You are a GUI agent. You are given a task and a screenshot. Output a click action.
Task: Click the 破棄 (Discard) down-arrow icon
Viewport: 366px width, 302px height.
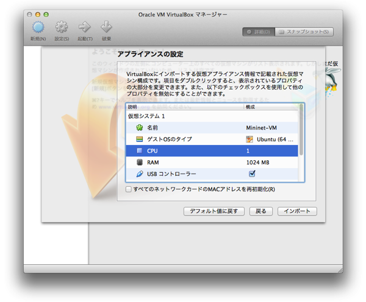pyautogui.click(x=106, y=27)
